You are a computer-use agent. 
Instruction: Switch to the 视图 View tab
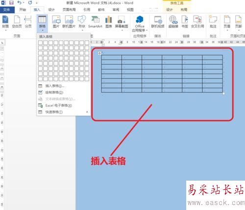pos(130,10)
